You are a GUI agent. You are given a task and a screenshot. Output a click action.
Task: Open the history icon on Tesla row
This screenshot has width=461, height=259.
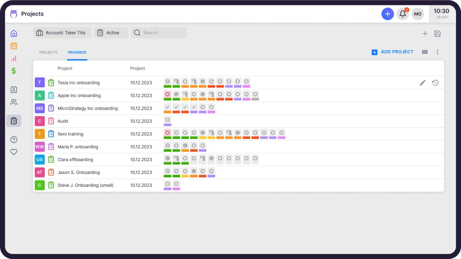(435, 83)
